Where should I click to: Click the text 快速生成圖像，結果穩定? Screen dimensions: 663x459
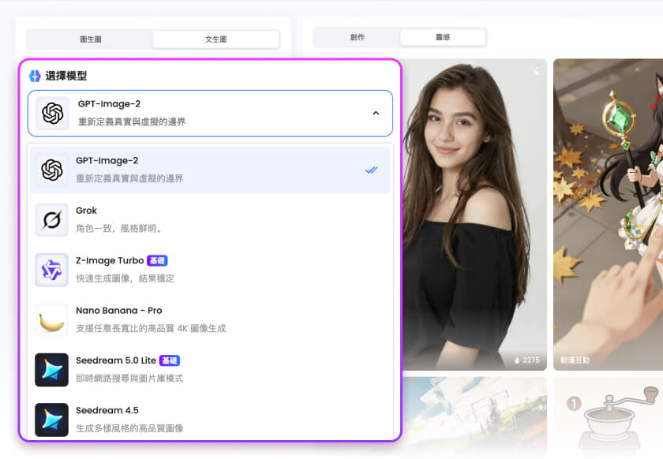pos(125,278)
